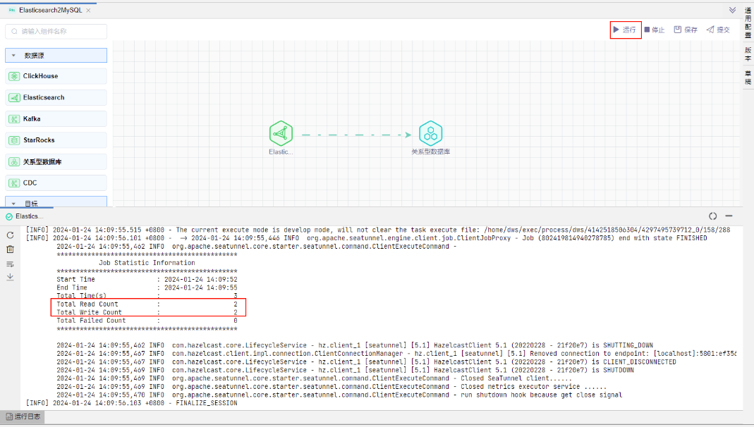Close the Elasticsearch2MySQL tab

pyautogui.click(x=88, y=10)
